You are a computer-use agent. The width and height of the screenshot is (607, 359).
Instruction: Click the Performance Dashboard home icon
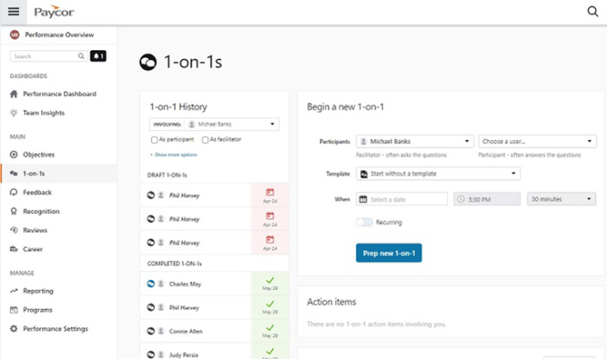point(14,94)
